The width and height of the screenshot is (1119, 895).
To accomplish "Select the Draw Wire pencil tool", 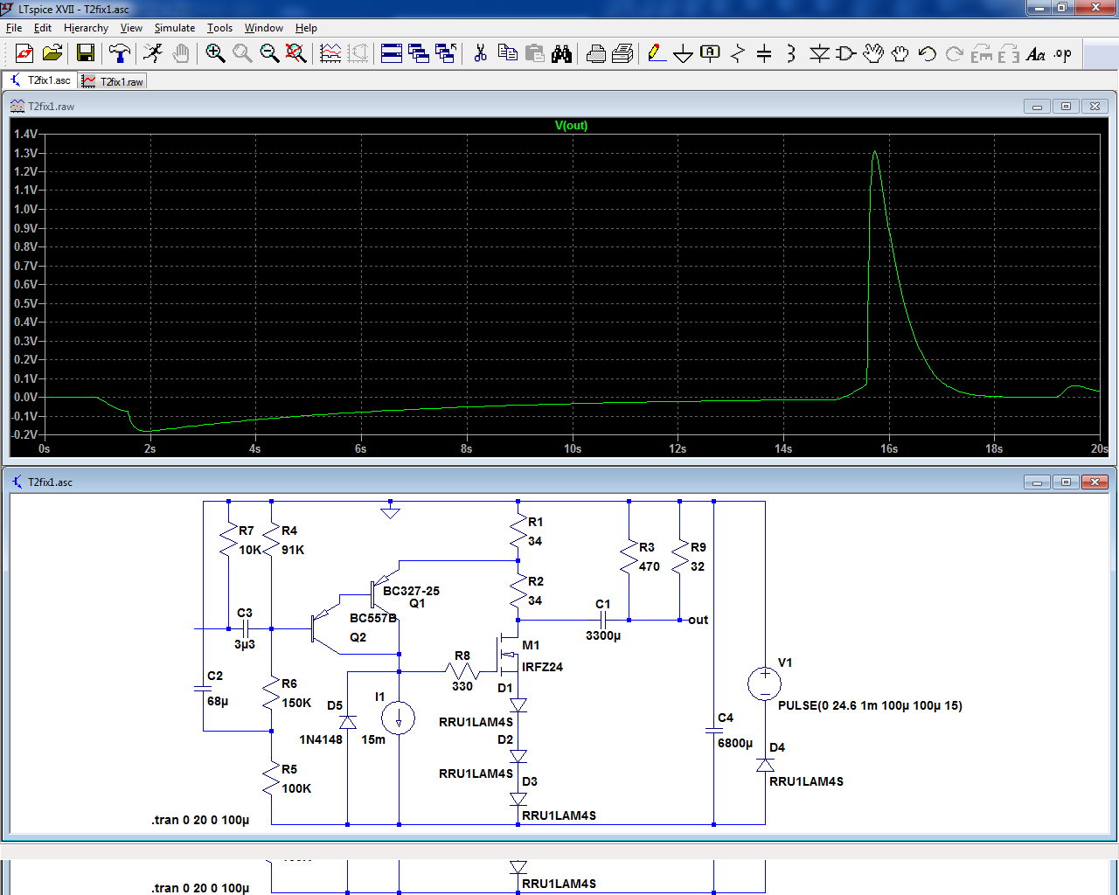I will [x=657, y=53].
